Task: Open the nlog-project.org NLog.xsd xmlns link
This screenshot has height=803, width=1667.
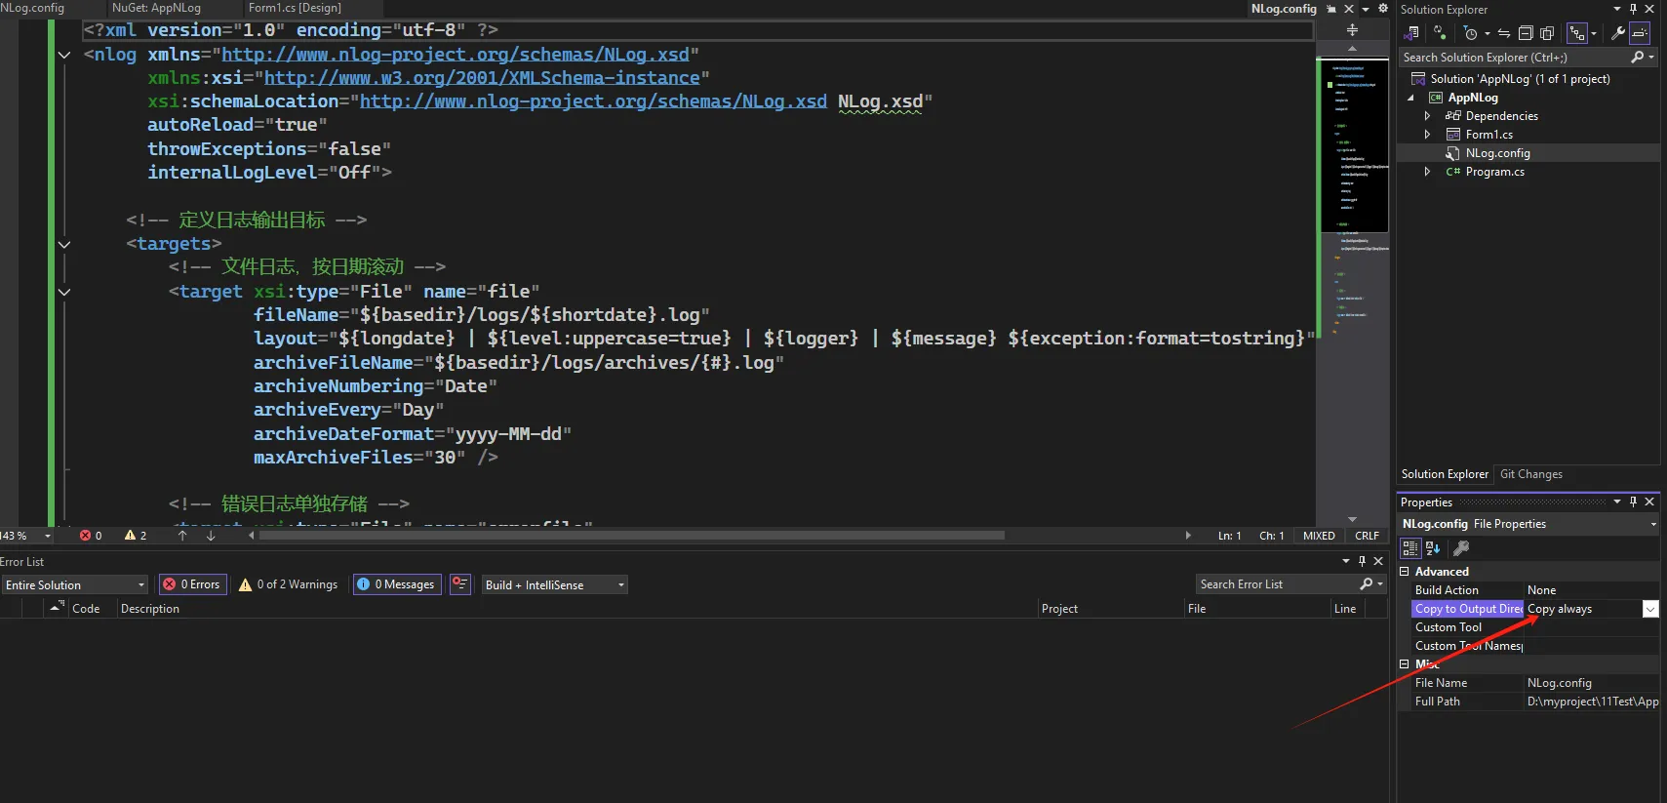Action: coord(456,55)
